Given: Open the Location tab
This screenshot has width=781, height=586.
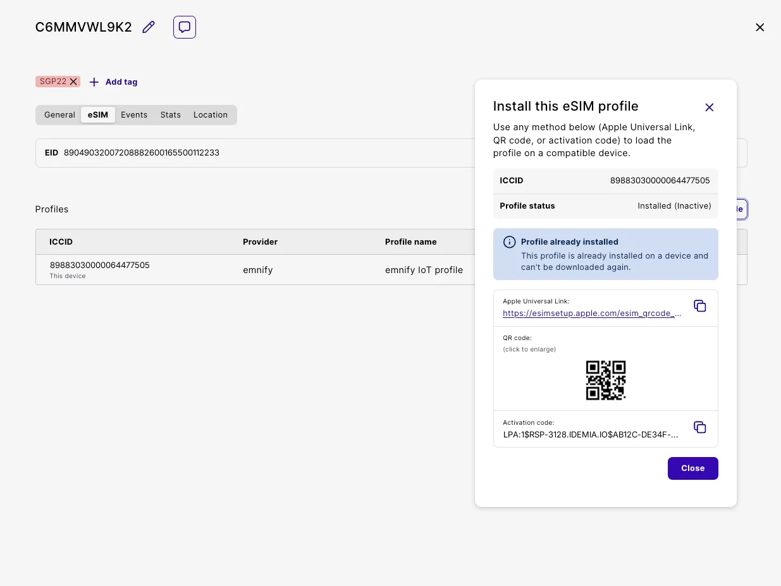Looking at the screenshot, I should tap(211, 115).
